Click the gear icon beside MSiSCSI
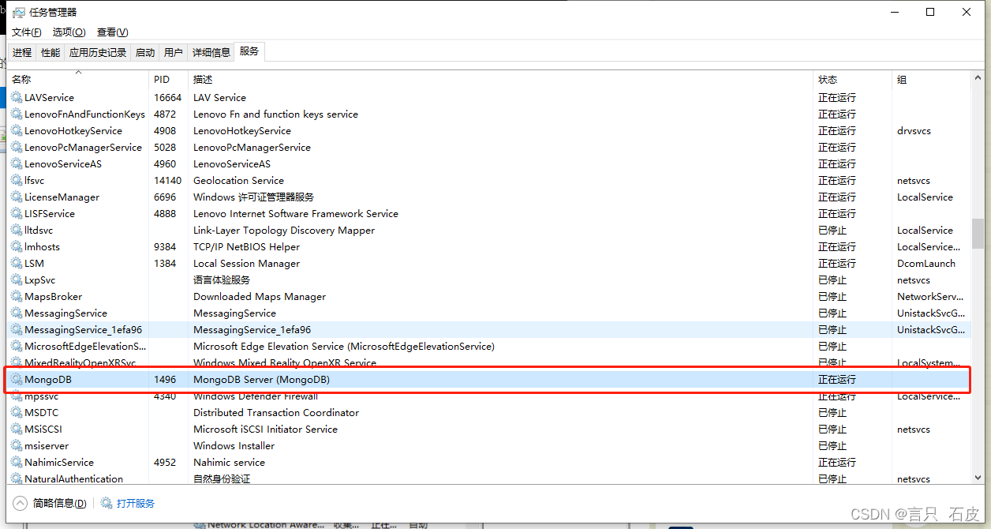Viewport: 991px width, 529px height. 17,429
